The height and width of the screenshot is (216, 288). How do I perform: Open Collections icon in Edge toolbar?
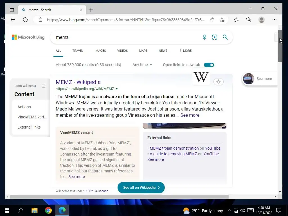click(249, 20)
